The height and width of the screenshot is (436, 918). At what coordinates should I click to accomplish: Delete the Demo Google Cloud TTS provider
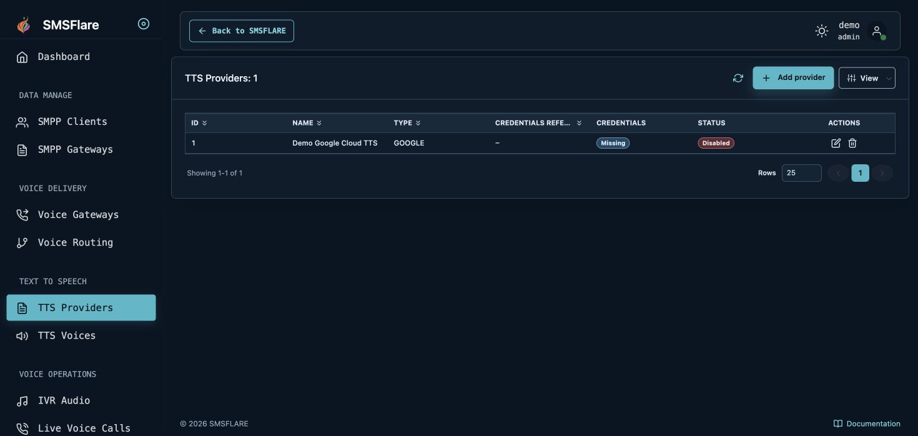[x=852, y=143]
